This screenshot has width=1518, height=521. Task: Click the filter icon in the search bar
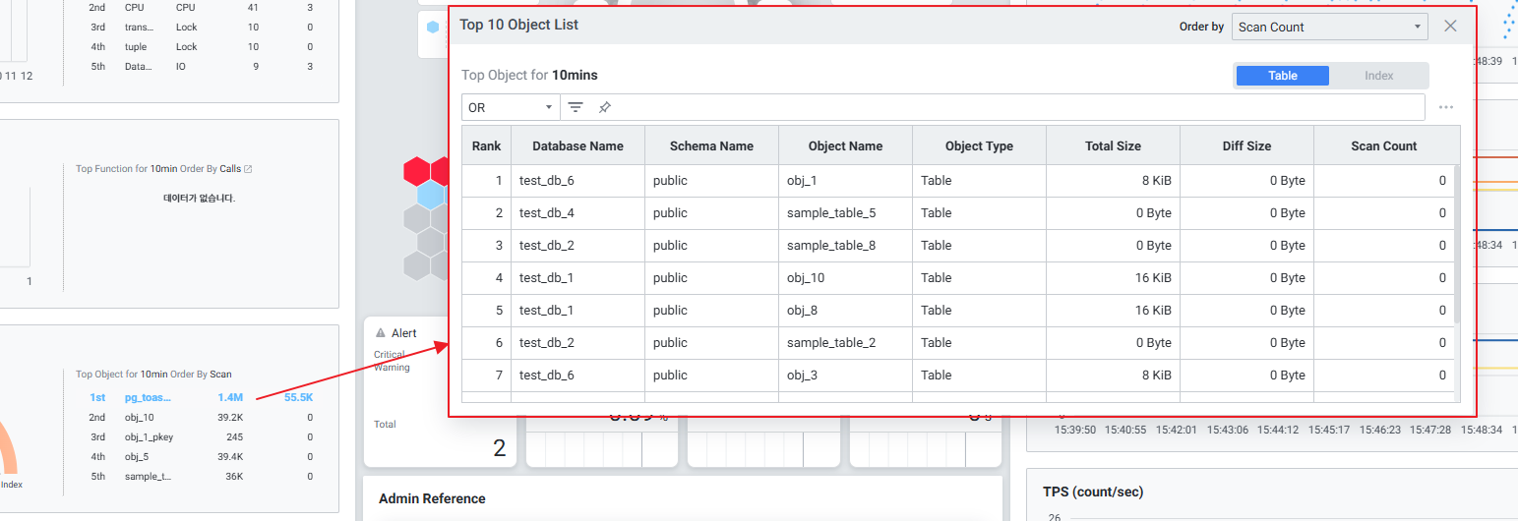click(x=576, y=107)
